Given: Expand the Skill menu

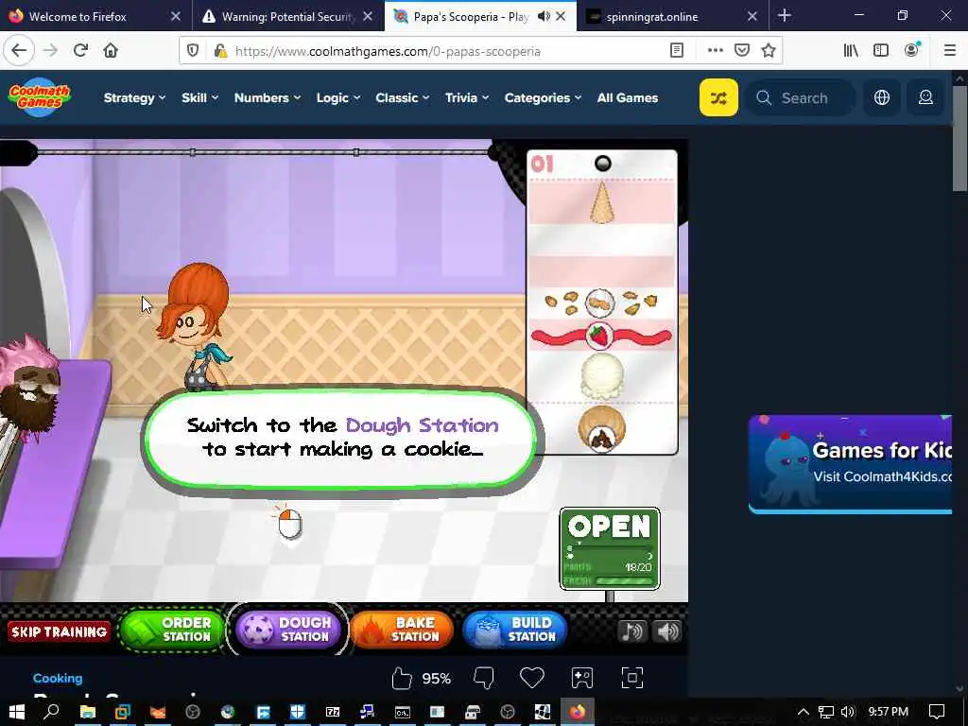Looking at the screenshot, I should click(200, 97).
